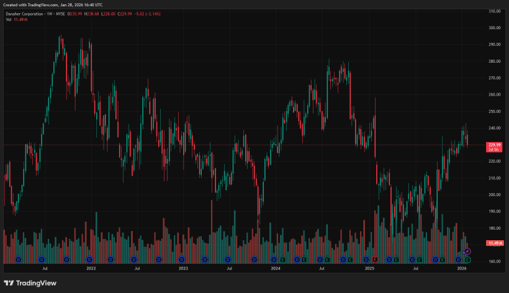This screenshot has width=509, height=293.
Task: Click the Vol indicator label
Action: click(x=9, y=20)
